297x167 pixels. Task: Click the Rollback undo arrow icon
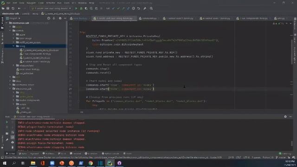point(138,8)
